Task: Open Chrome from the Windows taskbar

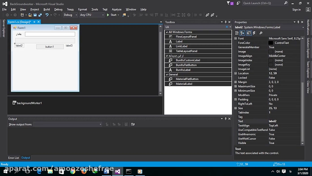Action: click(72, 171)
